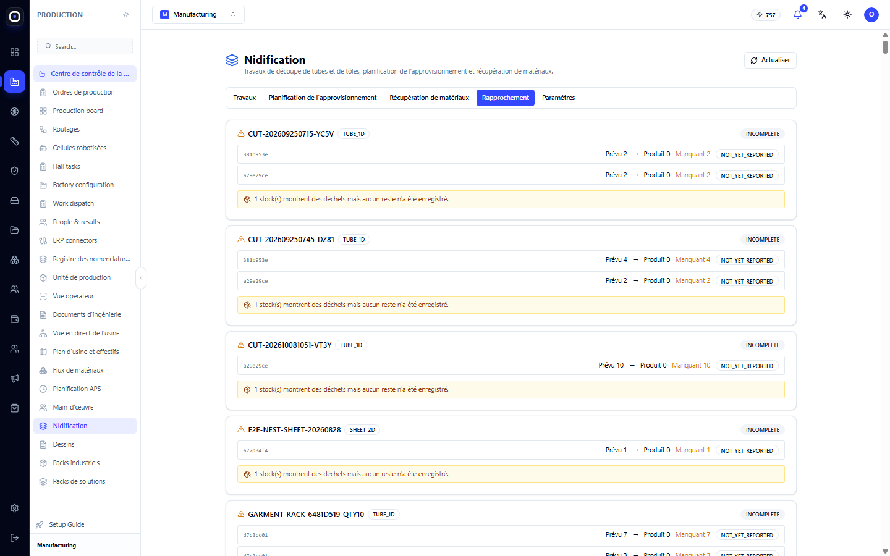
Task: Switch to the Travaux tab
Action: point(245,98)
